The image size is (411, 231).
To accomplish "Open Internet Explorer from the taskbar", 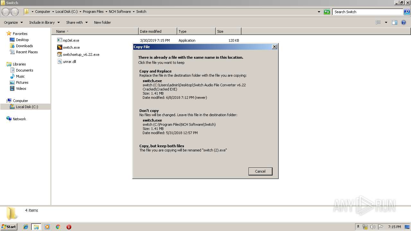I will click(x=26, y=227).
